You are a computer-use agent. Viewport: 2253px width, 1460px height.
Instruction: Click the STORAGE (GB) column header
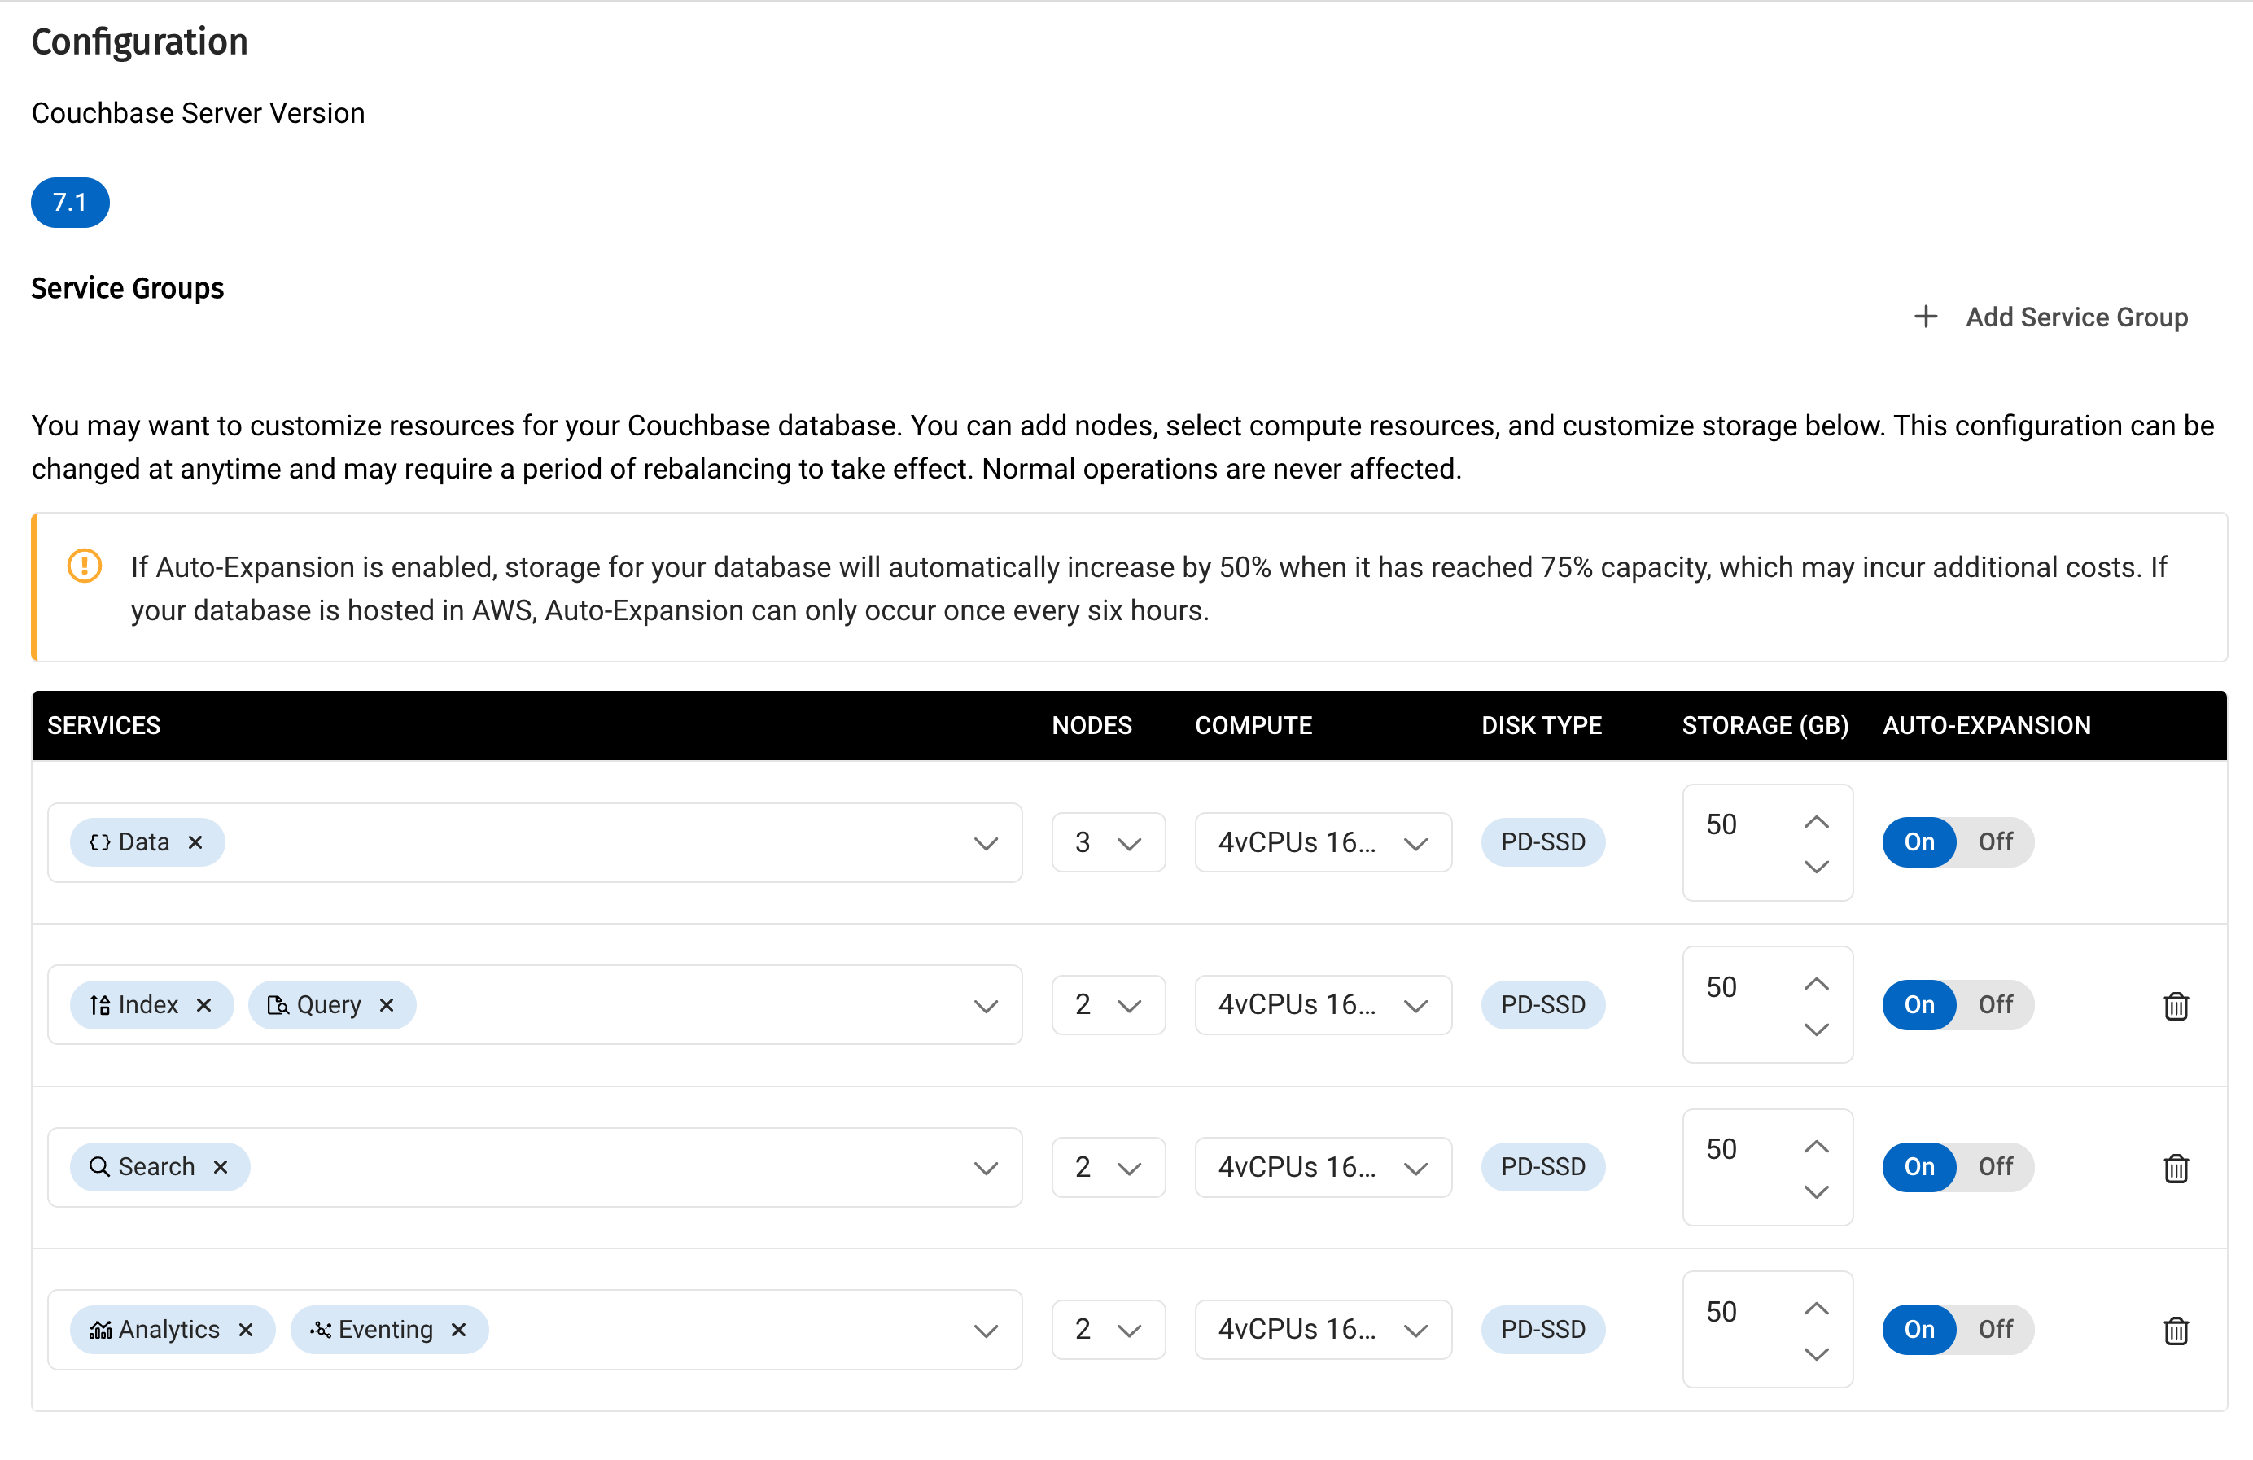1765,726
